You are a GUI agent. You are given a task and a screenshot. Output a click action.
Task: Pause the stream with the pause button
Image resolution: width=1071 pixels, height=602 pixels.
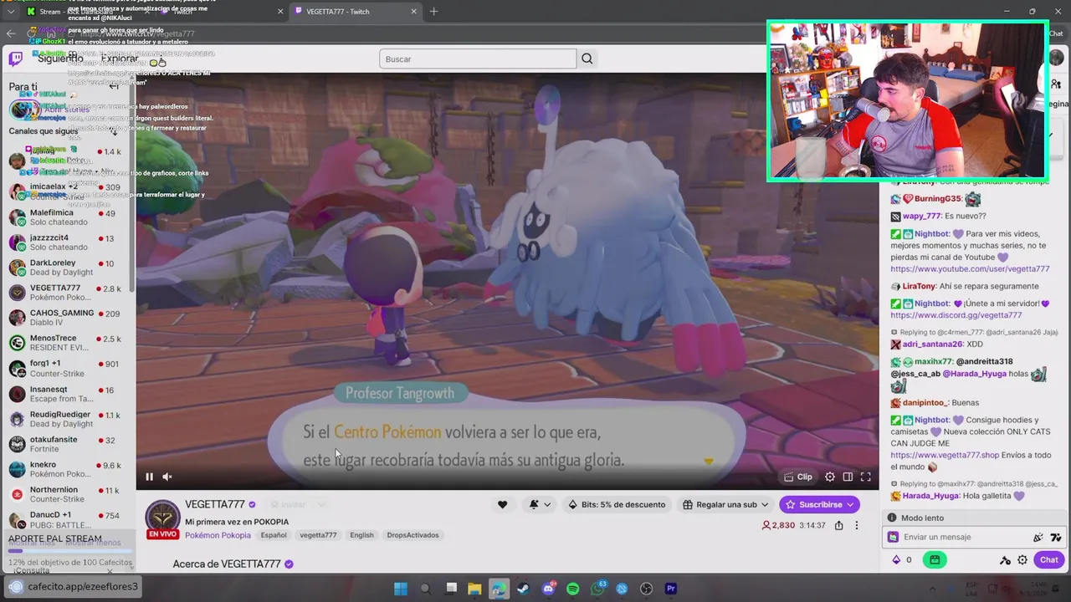point(149,477)
